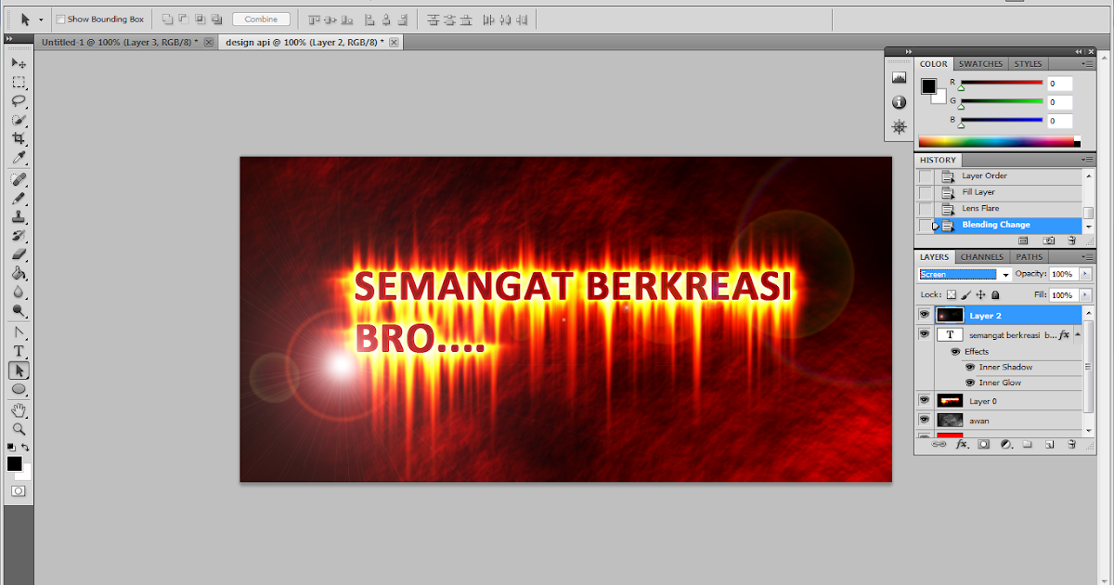Click the Lock all padlock button
The image size is (1114, 585).
(x=995, y=294)
